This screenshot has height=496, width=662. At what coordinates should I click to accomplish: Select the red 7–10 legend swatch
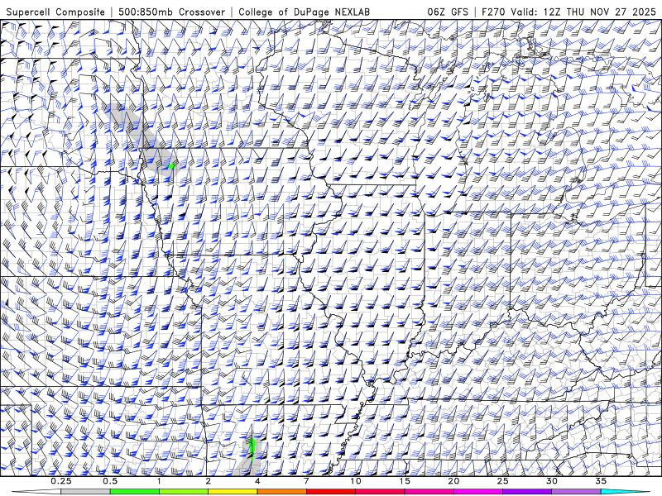tap(331, 492)
